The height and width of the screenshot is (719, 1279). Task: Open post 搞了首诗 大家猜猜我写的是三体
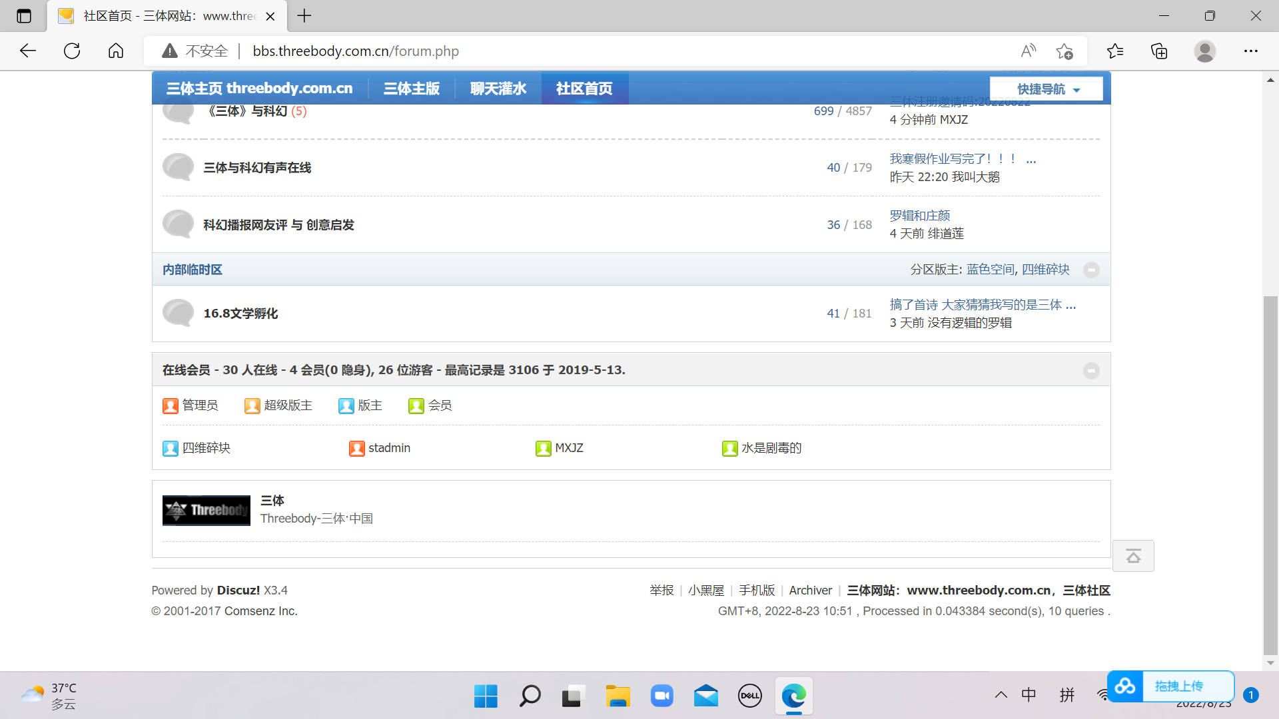coord(983,304)
